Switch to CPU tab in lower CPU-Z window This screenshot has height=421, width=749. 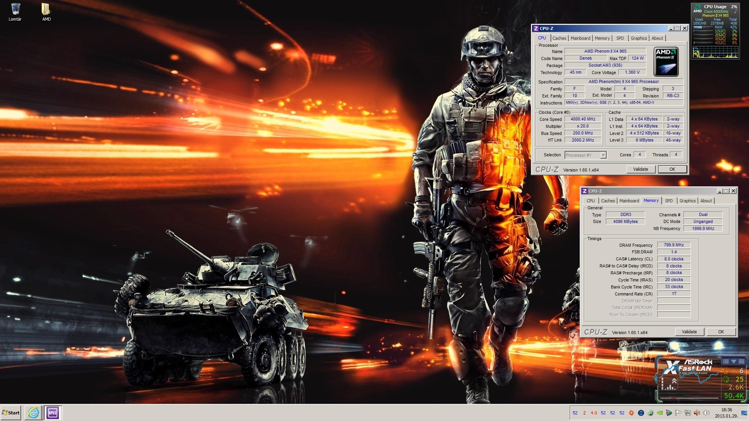coord(591,201)
